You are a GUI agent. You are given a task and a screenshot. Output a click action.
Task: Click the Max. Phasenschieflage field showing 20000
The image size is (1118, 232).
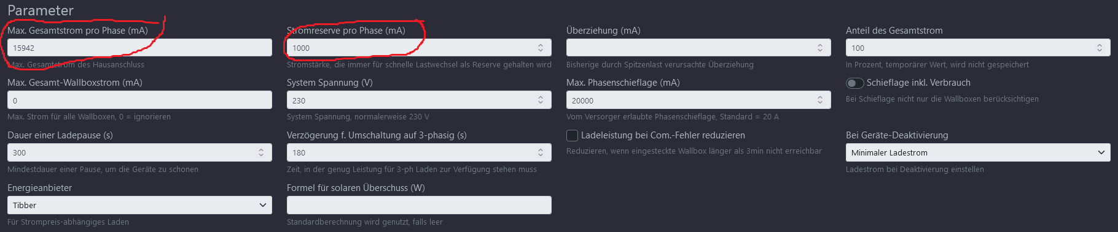pyautogui.click(x=698, y=100)
